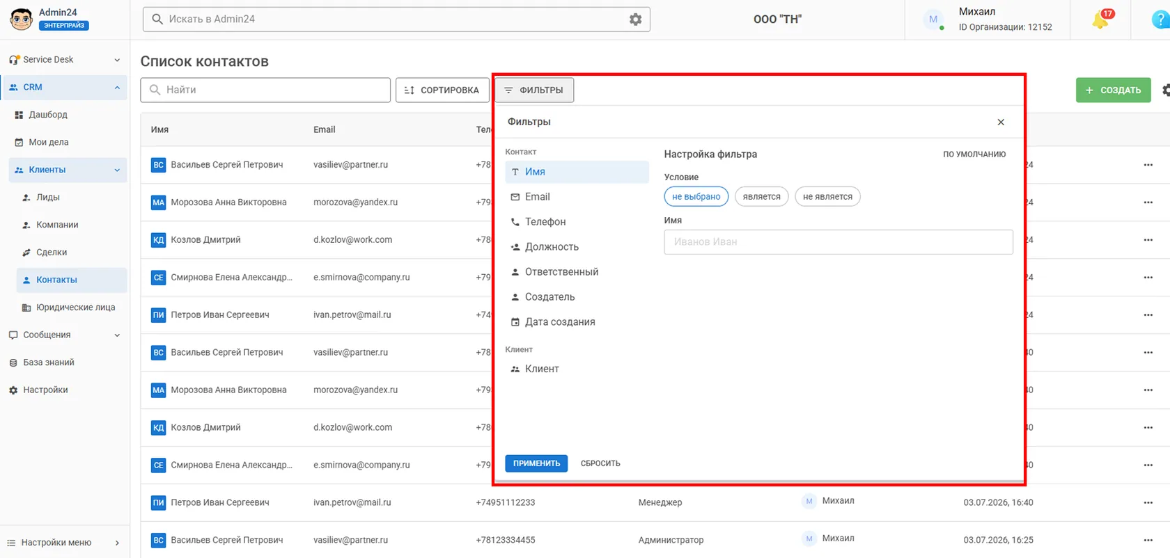1170x558 pixels.
Task: Click the ВС avatar badge in first row
Action: click(158, 165)
